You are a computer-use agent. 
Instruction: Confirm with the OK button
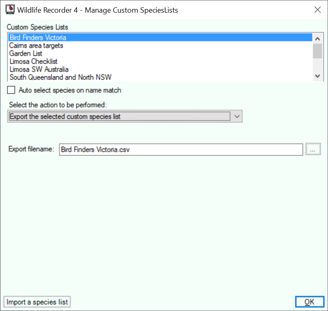point(310,302)
